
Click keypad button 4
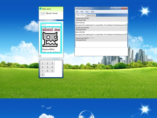[42, 67]
